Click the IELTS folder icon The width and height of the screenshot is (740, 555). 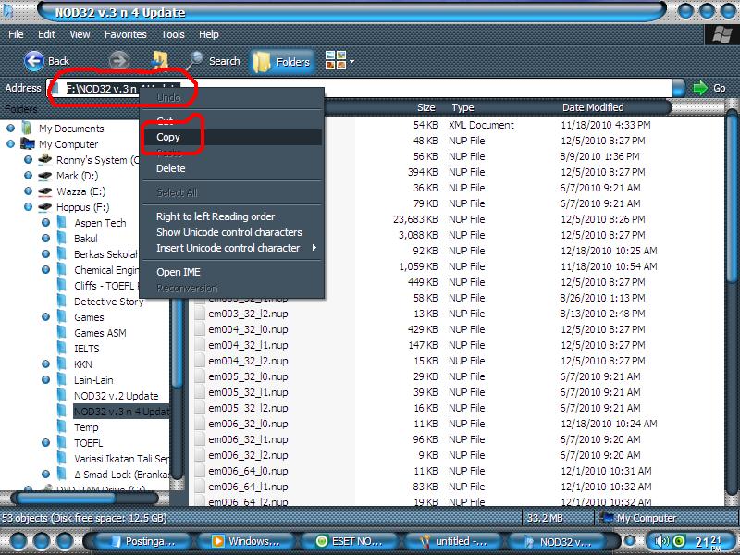point(62,349)
